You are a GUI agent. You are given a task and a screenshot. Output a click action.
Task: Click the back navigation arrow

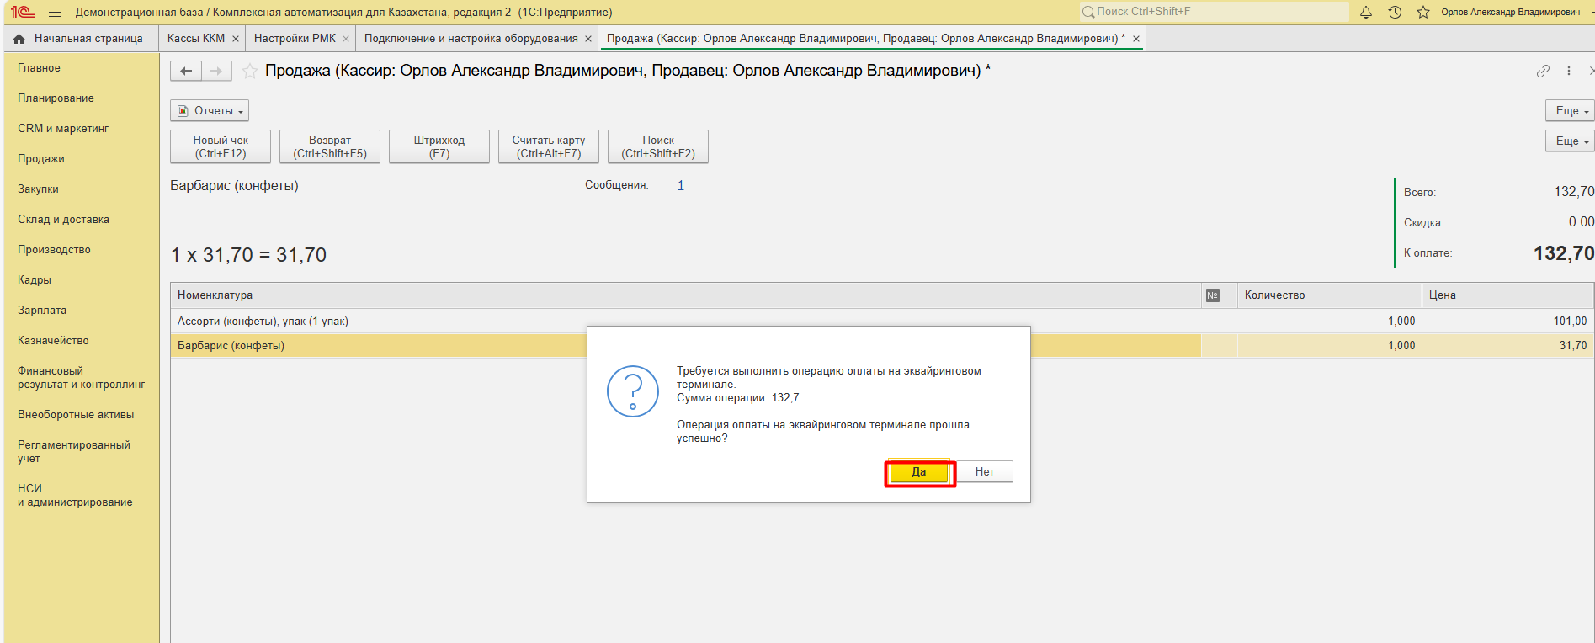(x=186, y=72)
